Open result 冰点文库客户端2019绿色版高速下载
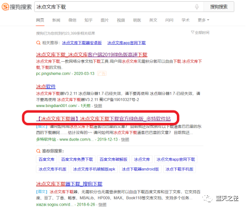 coord(92,55)
